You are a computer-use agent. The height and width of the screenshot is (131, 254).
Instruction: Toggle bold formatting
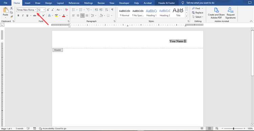point(18,16)
